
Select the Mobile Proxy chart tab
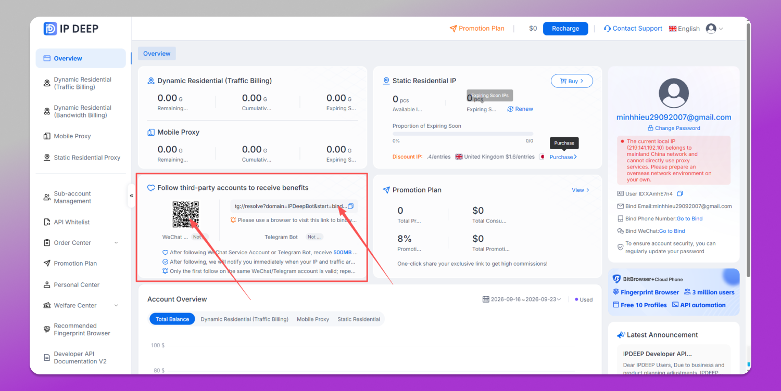pyautogui.click(x=313, y=319)
